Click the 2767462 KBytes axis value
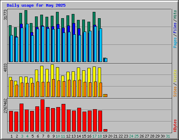The image size is (179, 140). (5, 106)
